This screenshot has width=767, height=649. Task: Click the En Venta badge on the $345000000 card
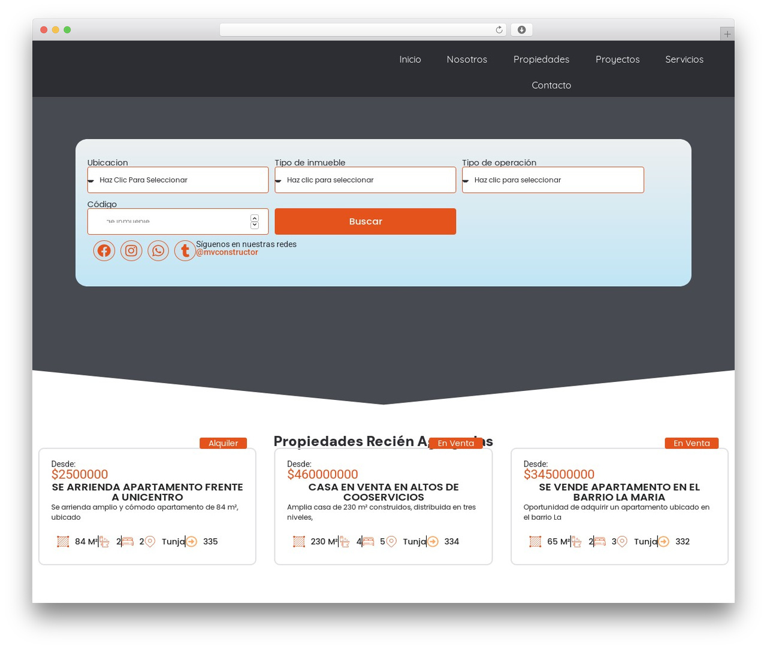[691, 443]
